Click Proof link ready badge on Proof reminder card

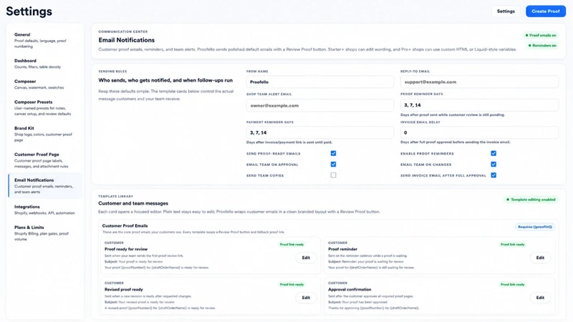point(512,245)
